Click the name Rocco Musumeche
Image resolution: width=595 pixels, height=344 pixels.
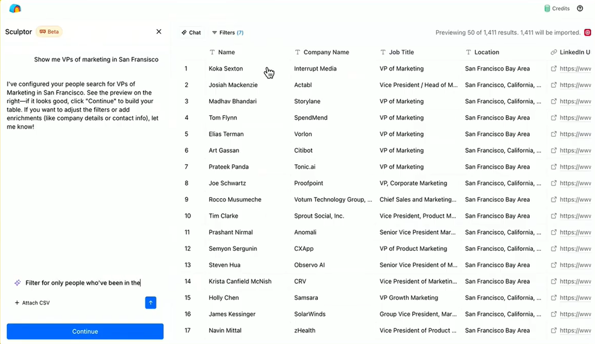[235, 199]
